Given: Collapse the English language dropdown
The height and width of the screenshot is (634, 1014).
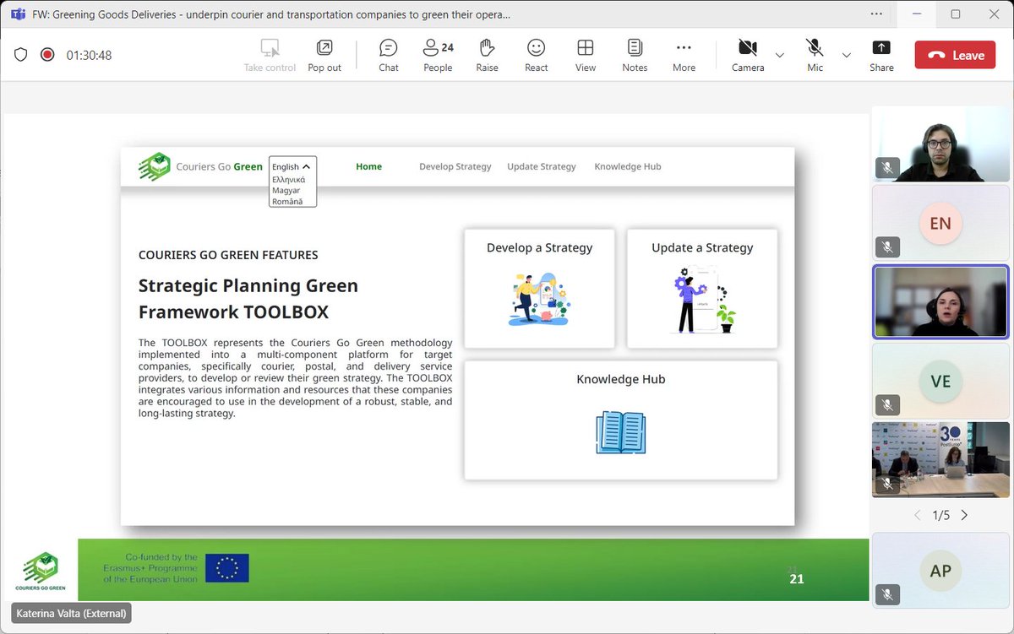Looking at the screenshot, I should click(x=292, y=166).
